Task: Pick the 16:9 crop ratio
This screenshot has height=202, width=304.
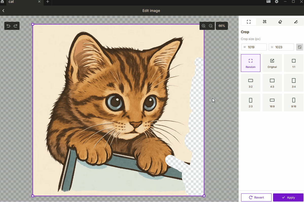Action: coord(272,103)
